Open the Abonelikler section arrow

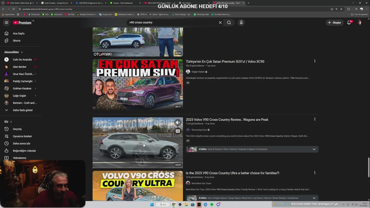[x=21, y=52]
